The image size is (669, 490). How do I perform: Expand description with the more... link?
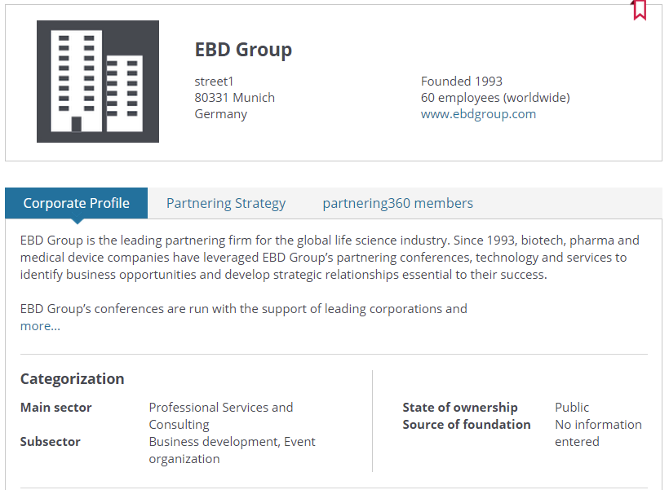[x=40, y=326]
